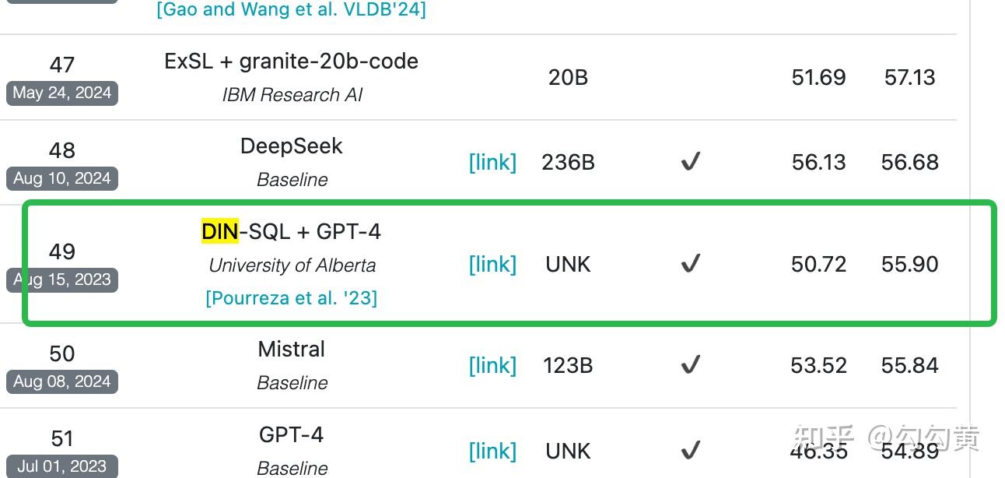Screen dimensions: 1005x478
Task: Open the [link] in the GPT-4 Baseline row
Action: click(x=492, y=451)
